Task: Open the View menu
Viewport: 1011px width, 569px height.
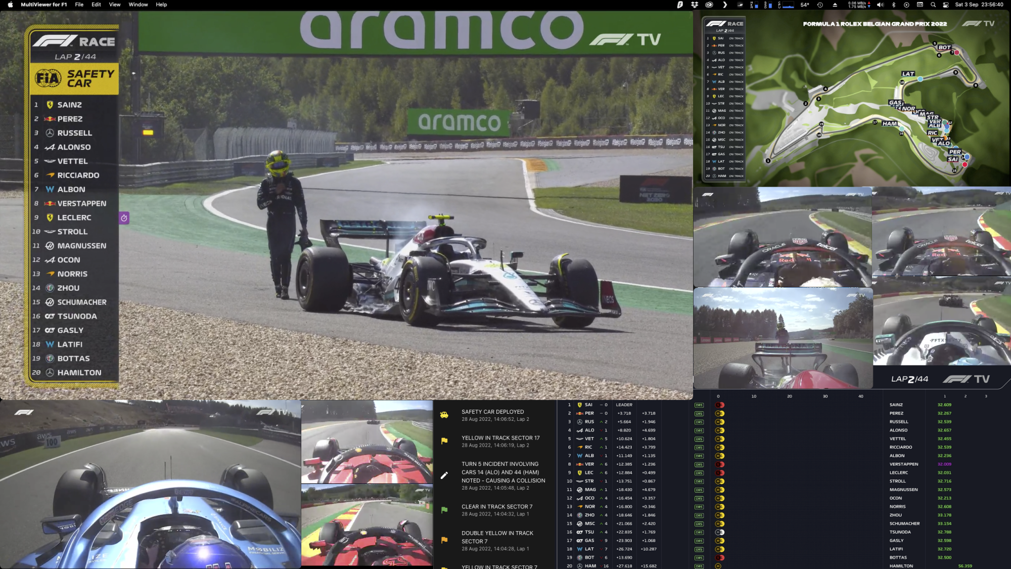Action: tap(115, 5)
